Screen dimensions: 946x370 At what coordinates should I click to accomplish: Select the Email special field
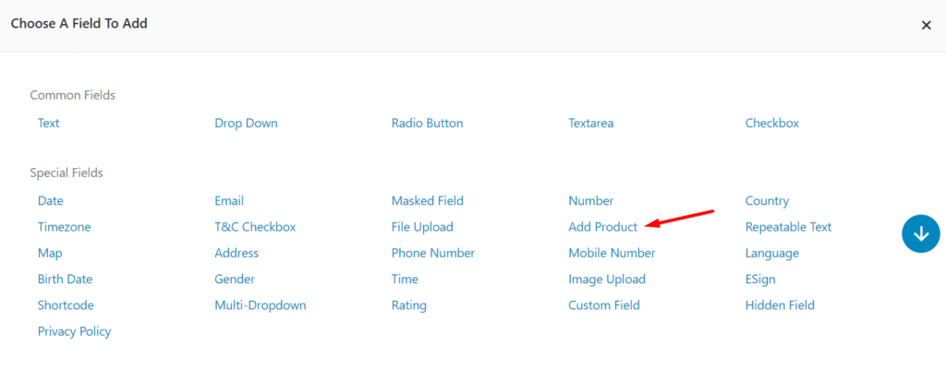[229, 200]
